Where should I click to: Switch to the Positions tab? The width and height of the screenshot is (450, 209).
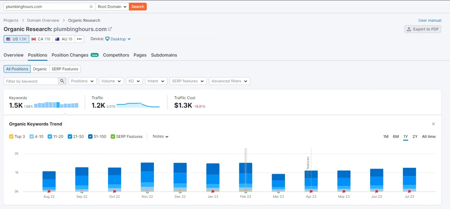point(37,55)
